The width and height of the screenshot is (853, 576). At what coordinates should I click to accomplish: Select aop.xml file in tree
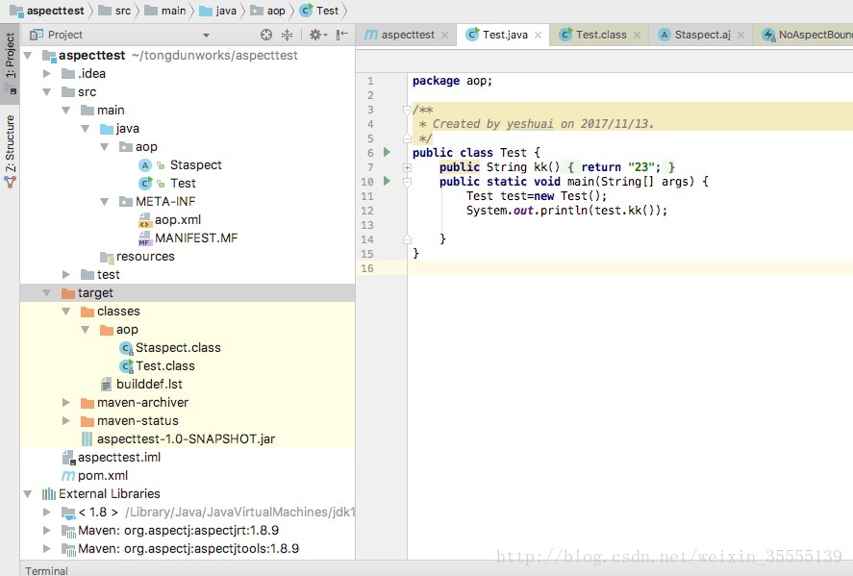coord(177,220)
